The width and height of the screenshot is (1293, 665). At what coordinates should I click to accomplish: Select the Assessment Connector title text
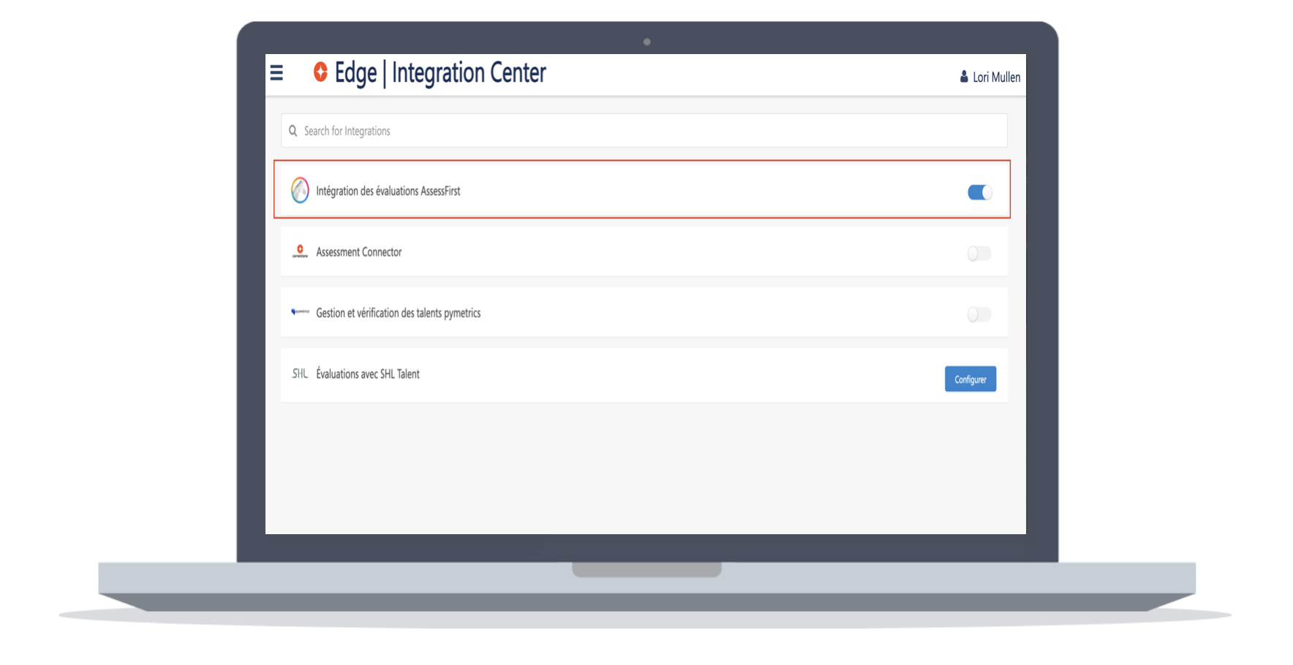click(359, 252)
